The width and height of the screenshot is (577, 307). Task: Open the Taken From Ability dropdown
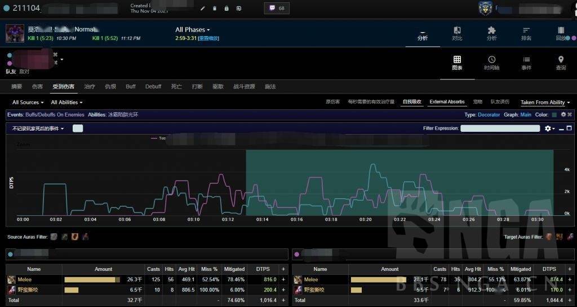tap(545, 103)
